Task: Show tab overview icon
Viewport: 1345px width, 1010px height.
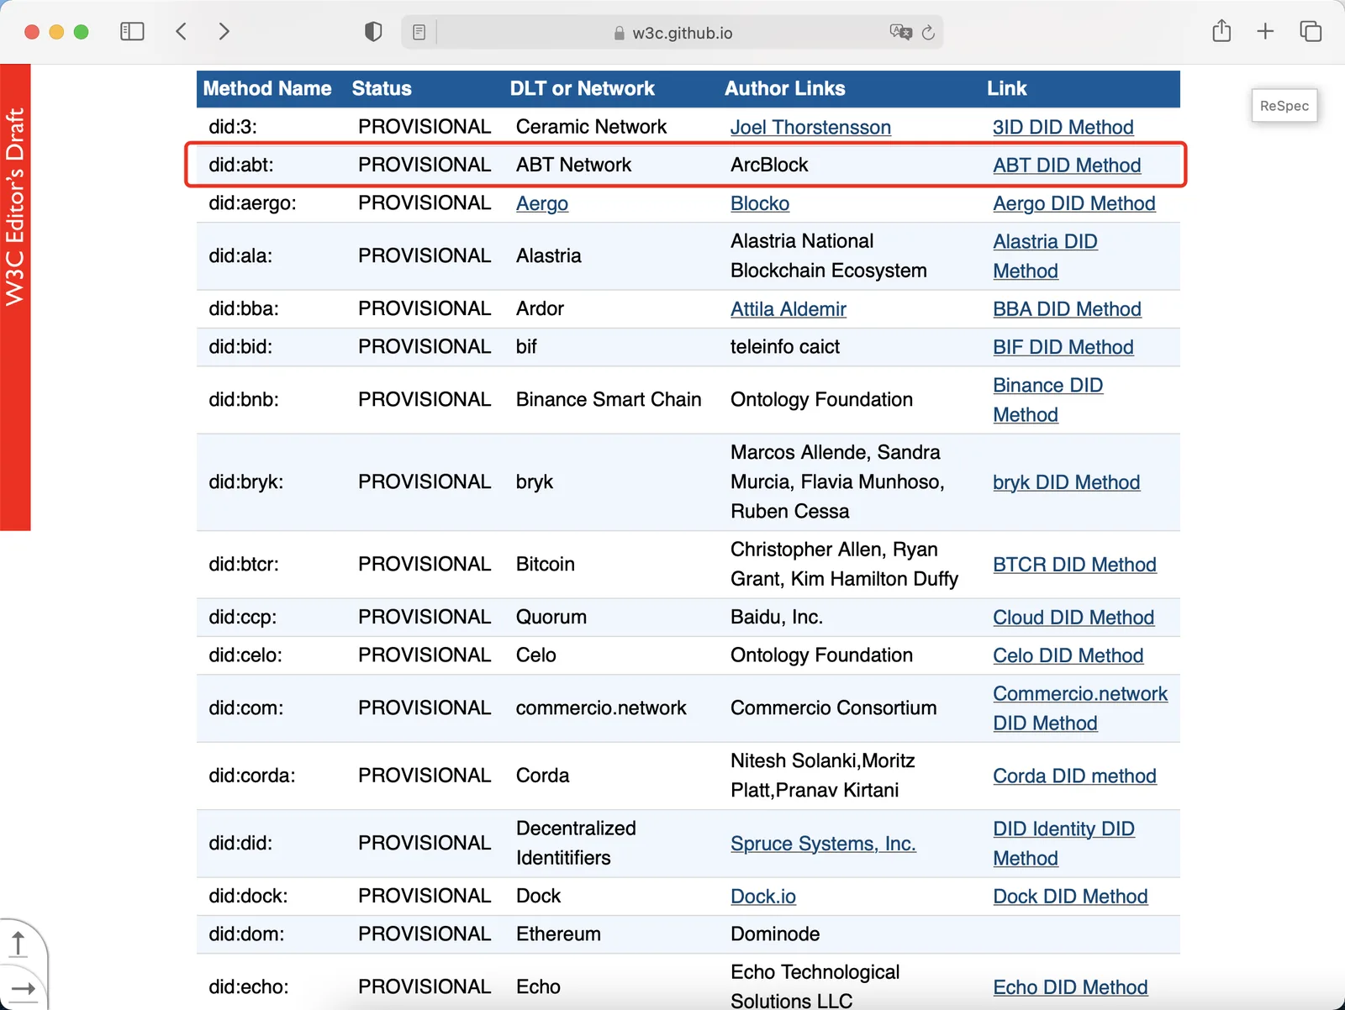Action: 1311,32
